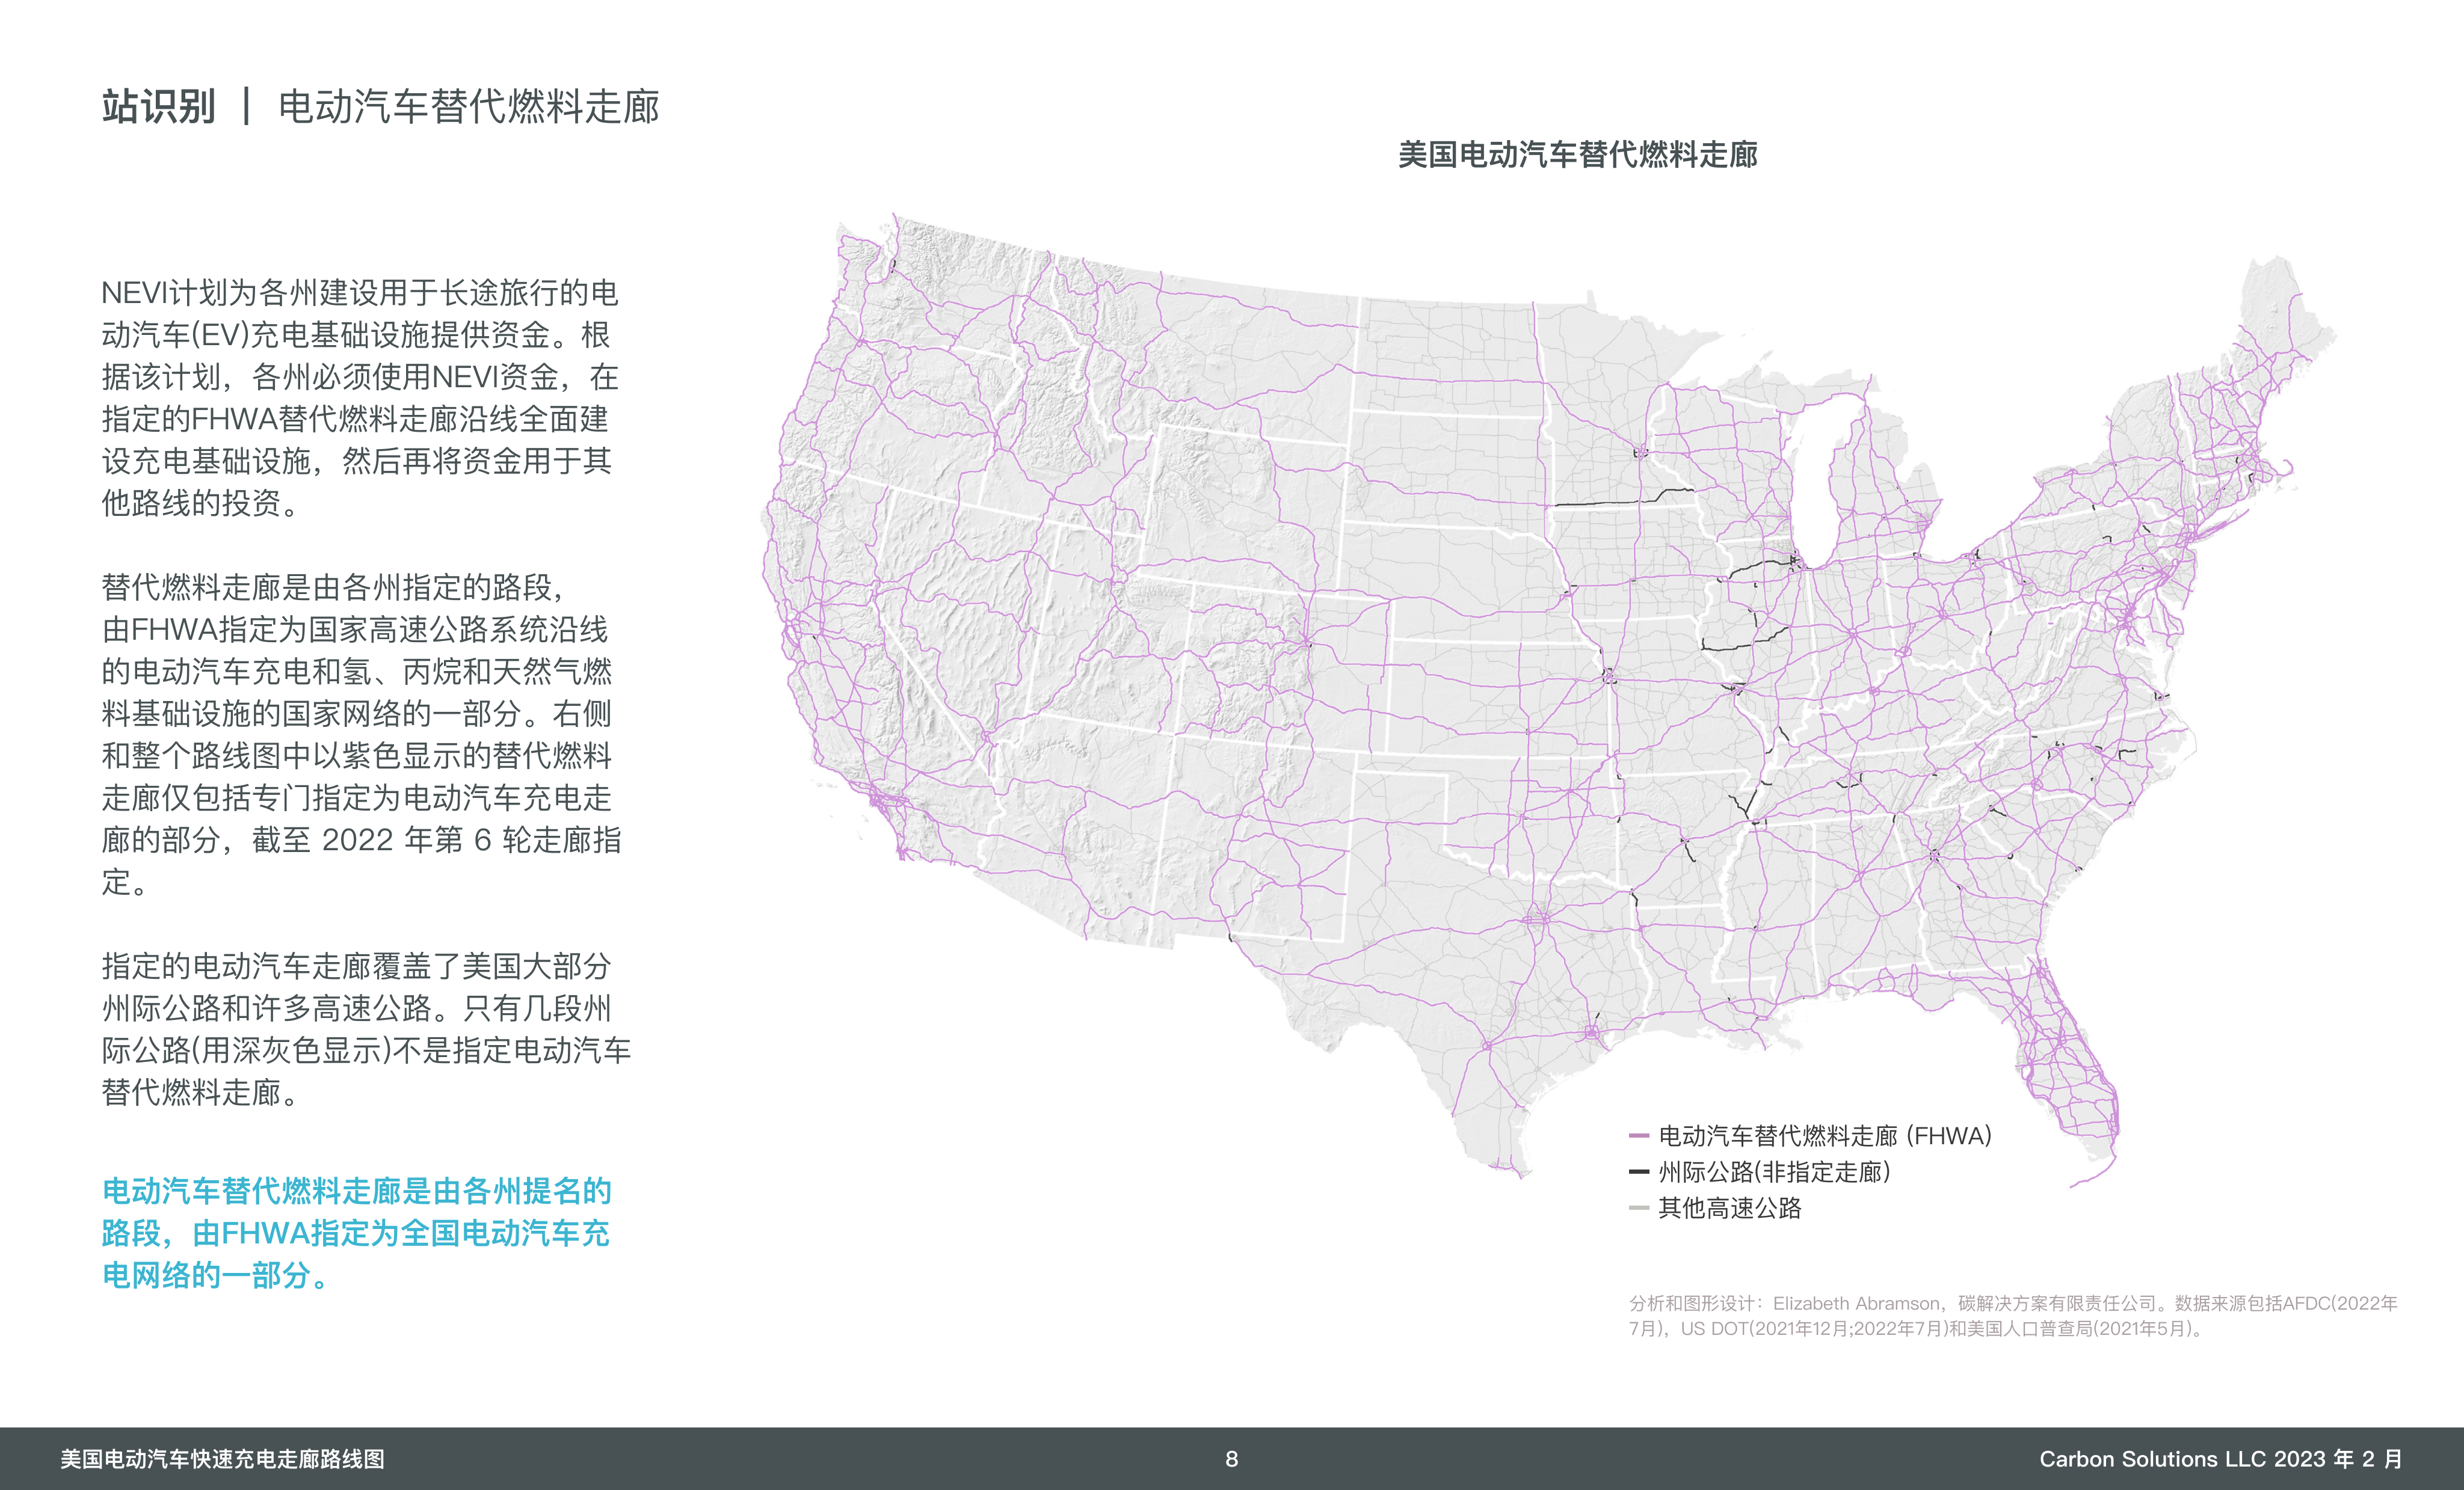Click the legend label 其他高速公路
Viewport: 2464px width, 1490px height.
(1729, 1208)
